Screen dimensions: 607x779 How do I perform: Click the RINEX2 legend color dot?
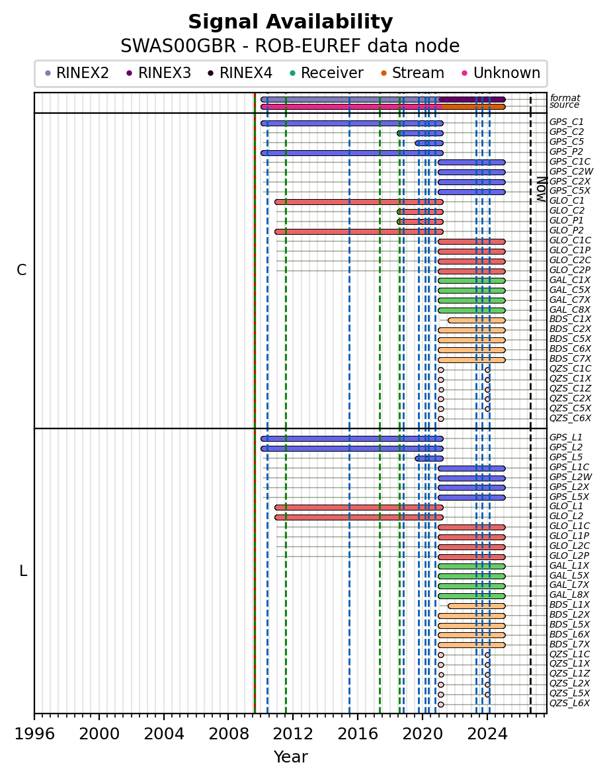[48, 73]
